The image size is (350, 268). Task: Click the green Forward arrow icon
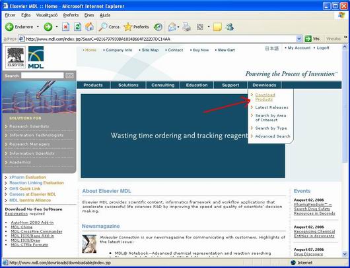click(48, 27)
